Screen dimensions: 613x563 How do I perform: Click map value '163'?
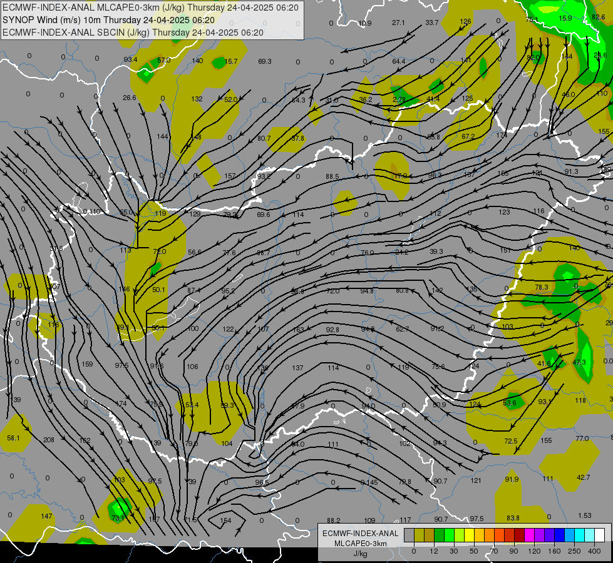click(x=298, y=330)
